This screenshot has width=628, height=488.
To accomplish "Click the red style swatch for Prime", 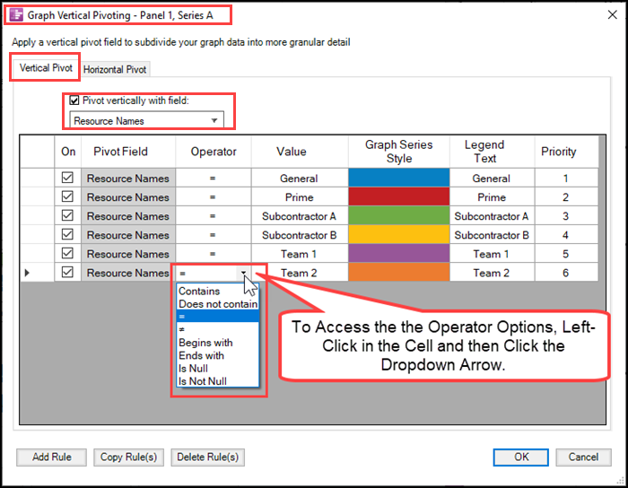I will coord(399,196).
